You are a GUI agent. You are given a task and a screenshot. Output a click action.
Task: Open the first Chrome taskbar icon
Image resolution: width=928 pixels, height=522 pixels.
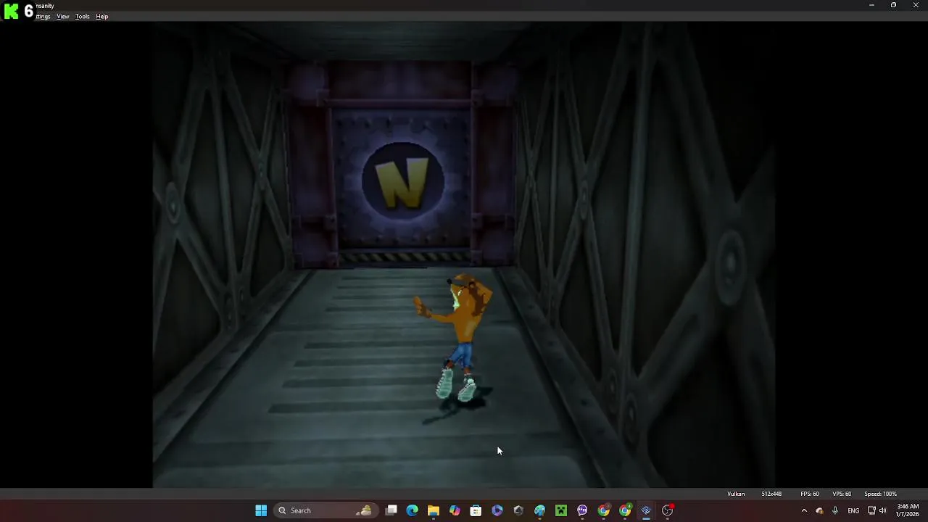[x=603, y=510]
